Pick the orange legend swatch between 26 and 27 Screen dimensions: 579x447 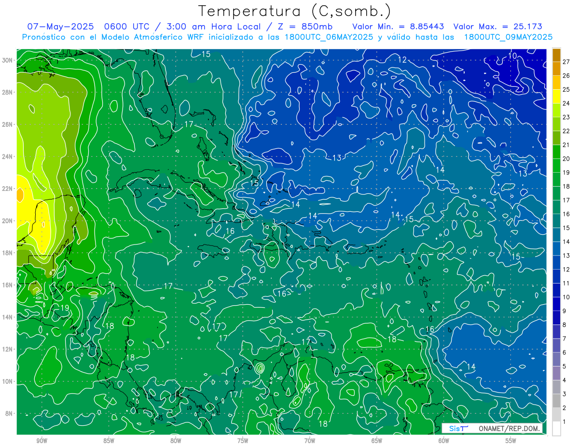point(556,69)
